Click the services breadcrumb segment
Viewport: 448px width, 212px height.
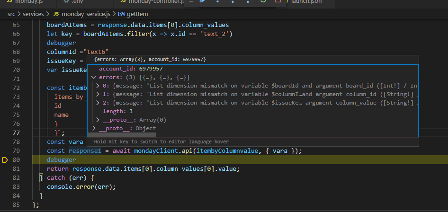click(33, 14)
